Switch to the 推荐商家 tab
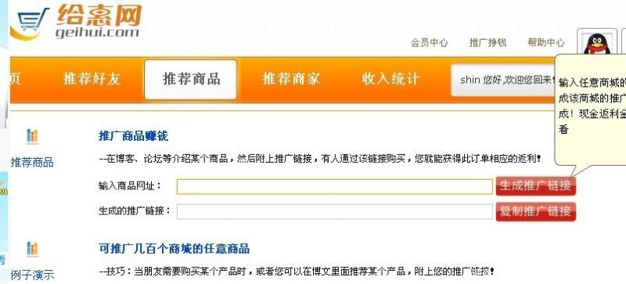The width and height of the screenshot is (626, 284). click(291, 79)
